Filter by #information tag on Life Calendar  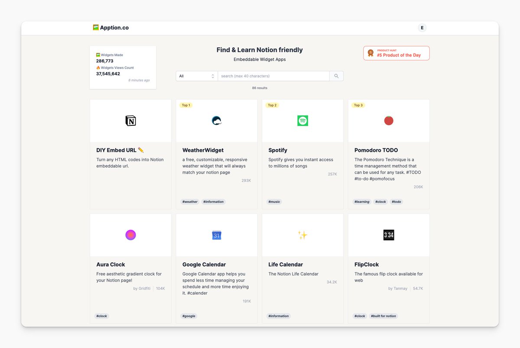point(279,316)
